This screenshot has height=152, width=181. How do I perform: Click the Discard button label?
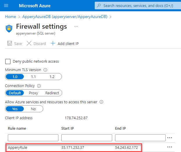[x=40, y=44]
